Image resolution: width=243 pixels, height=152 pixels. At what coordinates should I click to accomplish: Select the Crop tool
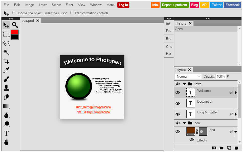tap(6, 61)
